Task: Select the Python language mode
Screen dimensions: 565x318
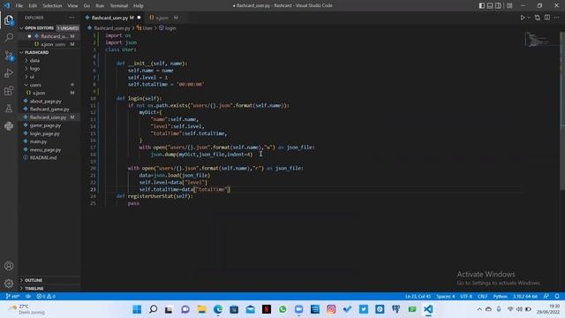Action: pyautogui.click(x=500, y=297)
